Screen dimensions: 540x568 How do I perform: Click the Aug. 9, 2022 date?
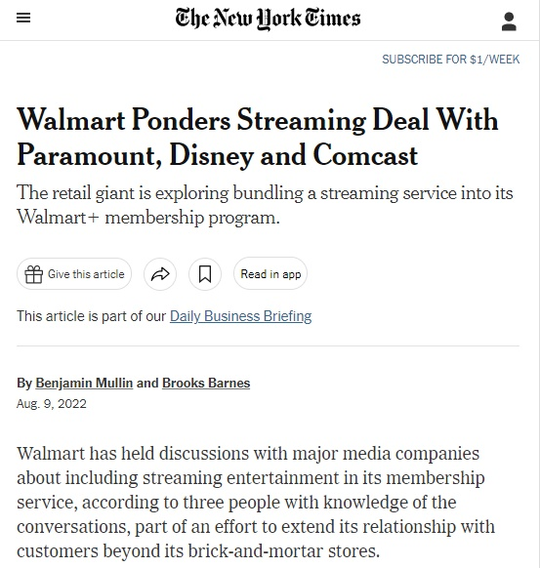point(52,404)
